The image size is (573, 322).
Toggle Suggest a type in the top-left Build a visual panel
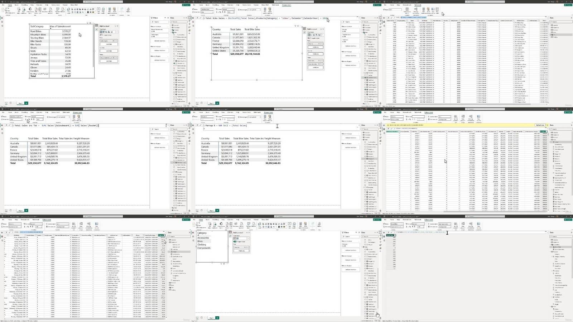click(x=101, y=35)
